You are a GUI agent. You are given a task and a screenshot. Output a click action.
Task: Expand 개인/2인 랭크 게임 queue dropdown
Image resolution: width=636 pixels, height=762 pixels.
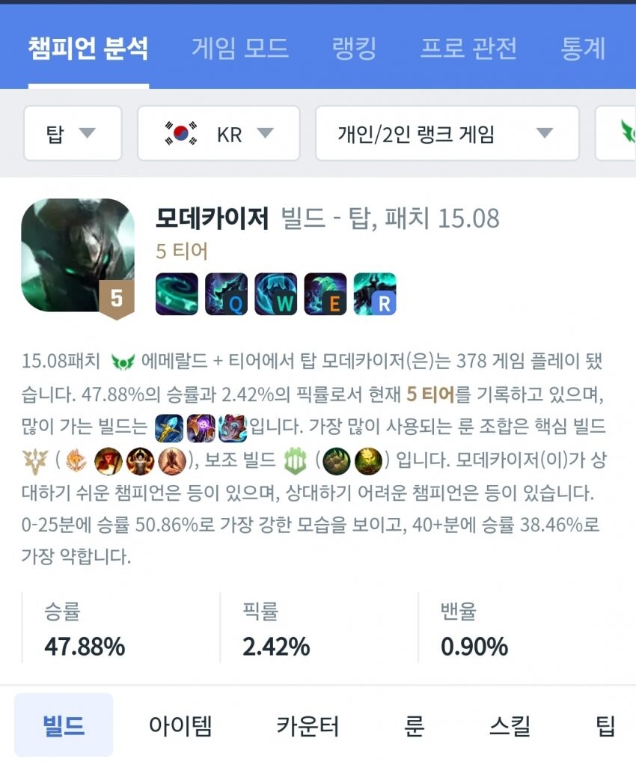(x=447, y=133)
